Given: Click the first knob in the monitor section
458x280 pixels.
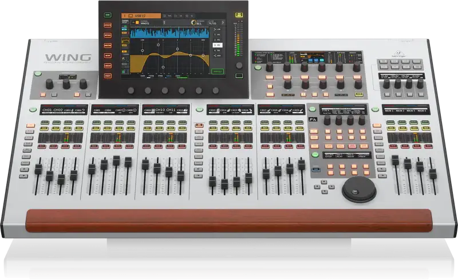Looking at the screenshot, I should click(x=49, y=85).
